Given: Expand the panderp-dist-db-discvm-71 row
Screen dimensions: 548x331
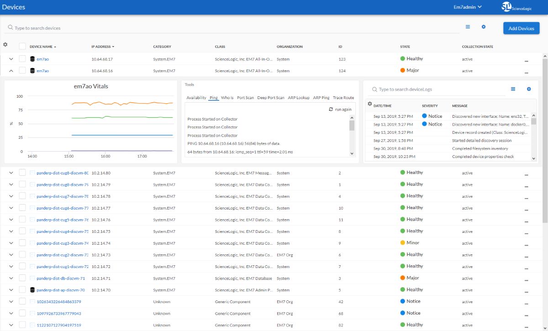Looking at the screenshot, I should coord(10,278).
